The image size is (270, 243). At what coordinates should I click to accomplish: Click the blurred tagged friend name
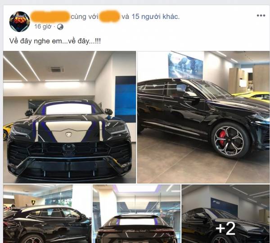click(x=109, y=17)
